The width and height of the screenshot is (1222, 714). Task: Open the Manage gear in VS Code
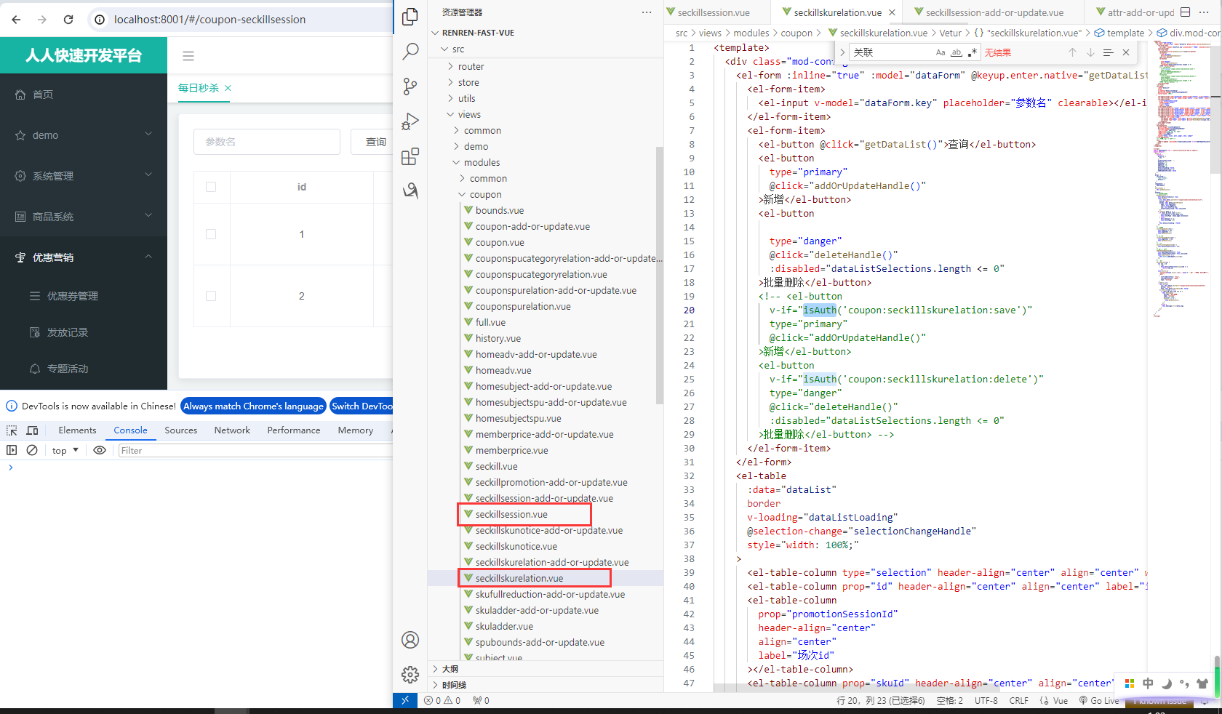pyautogui.click(x=410, y=675)
